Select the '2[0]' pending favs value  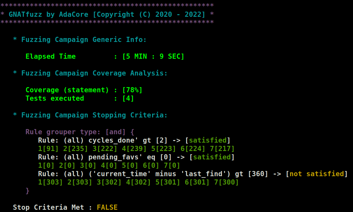[67, 166]
